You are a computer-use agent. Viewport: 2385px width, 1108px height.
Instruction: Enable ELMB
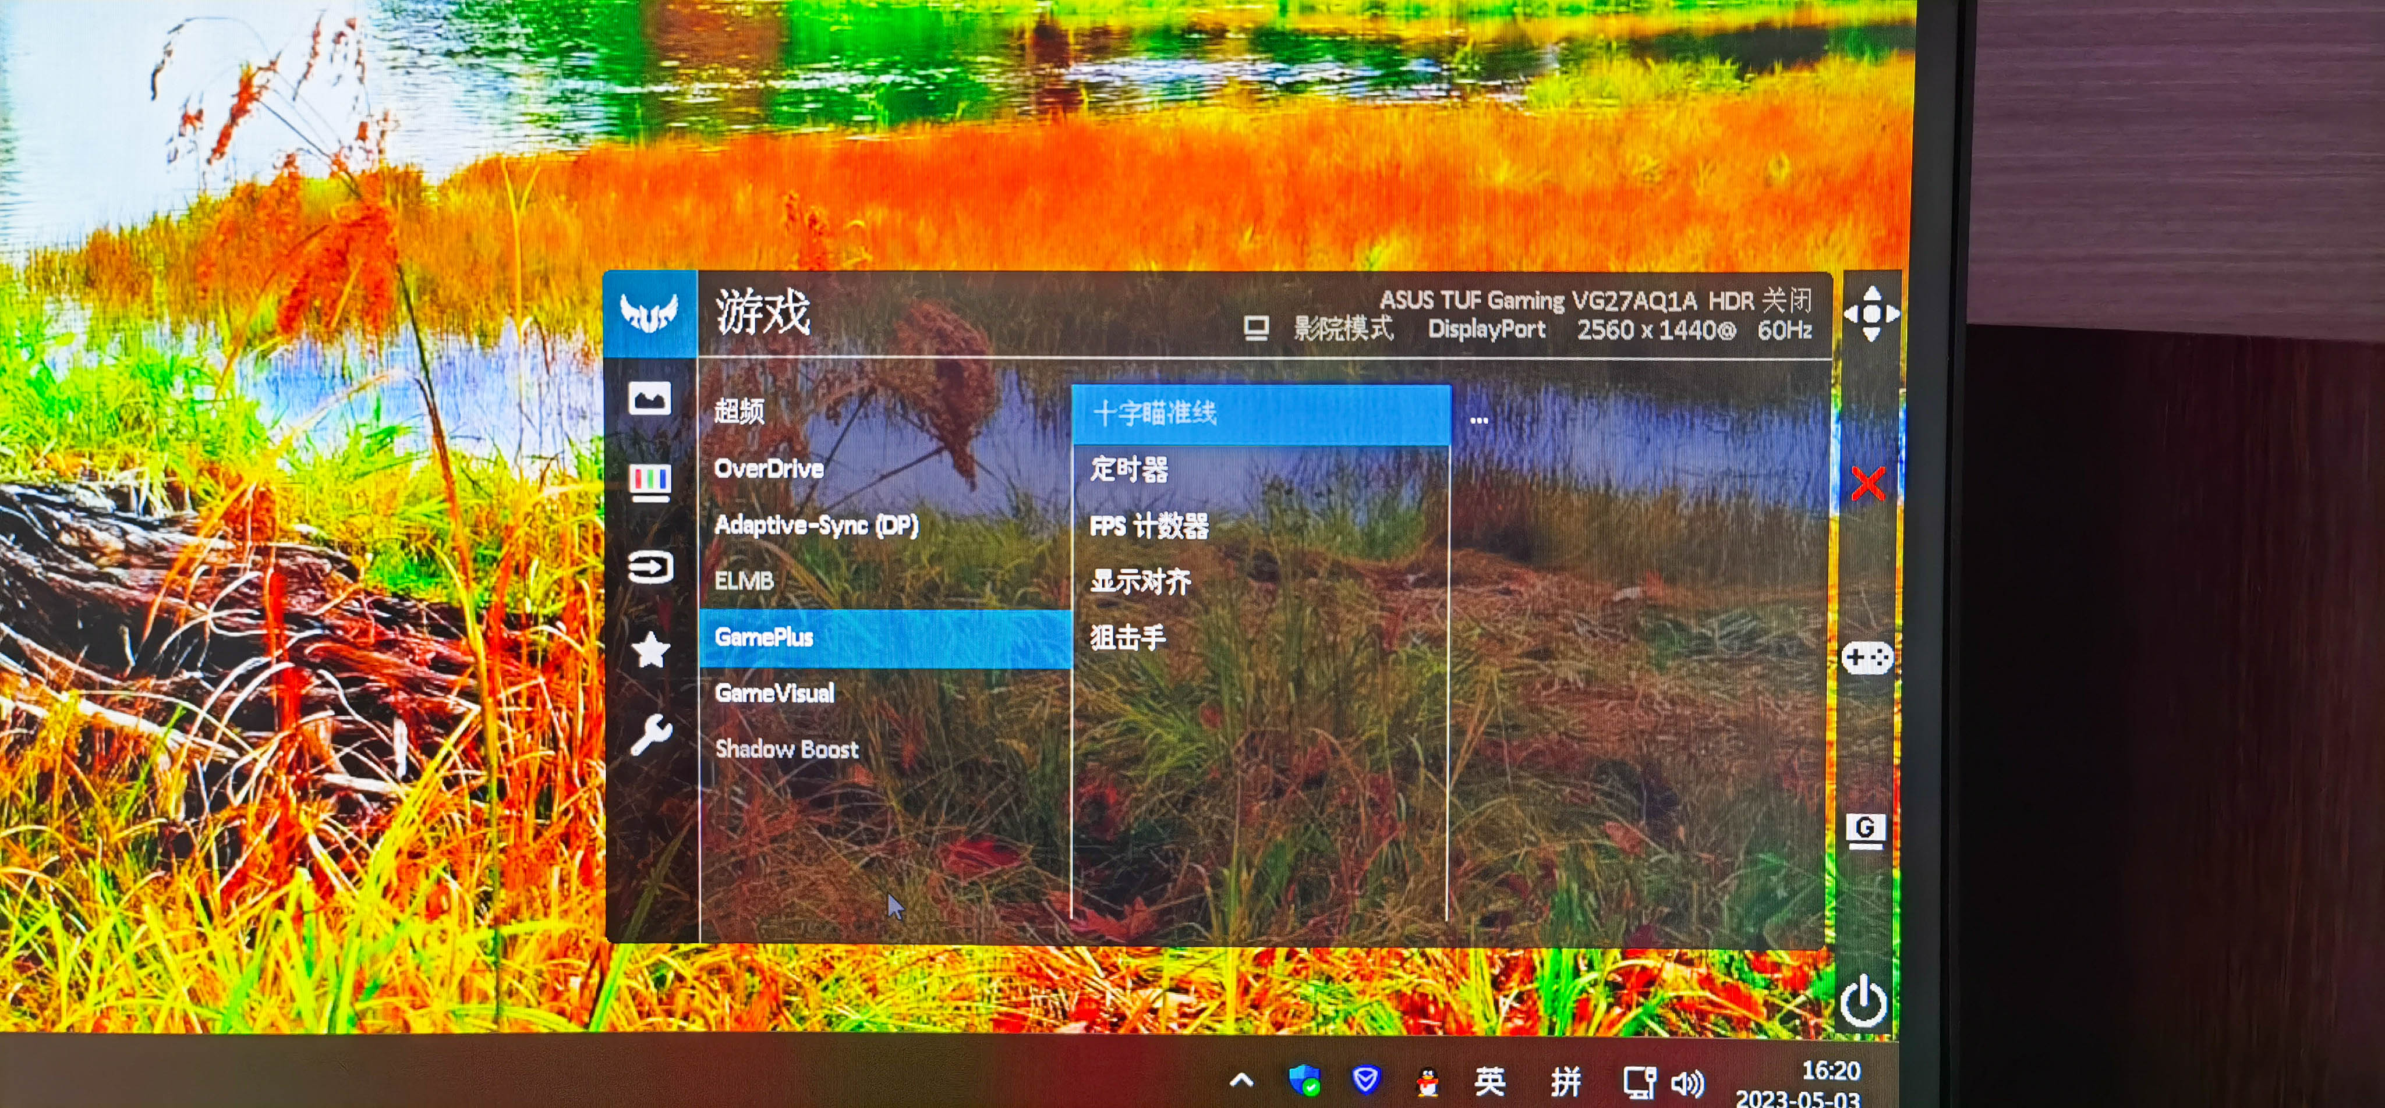coord(744,581)
